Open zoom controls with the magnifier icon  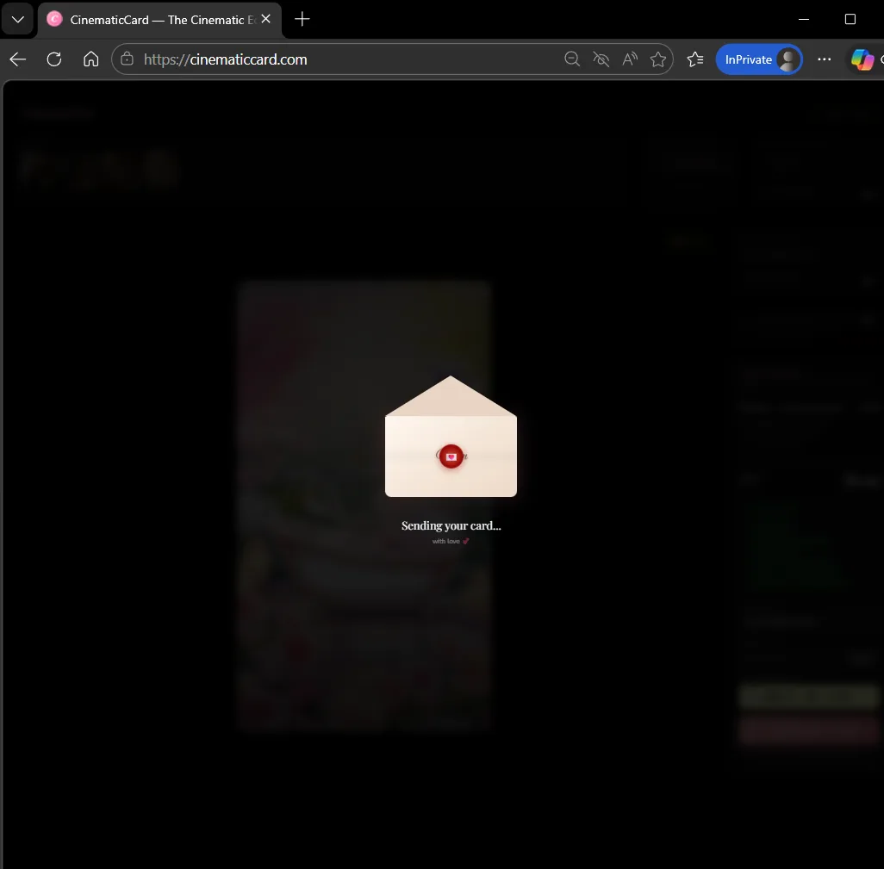[572, 59]
